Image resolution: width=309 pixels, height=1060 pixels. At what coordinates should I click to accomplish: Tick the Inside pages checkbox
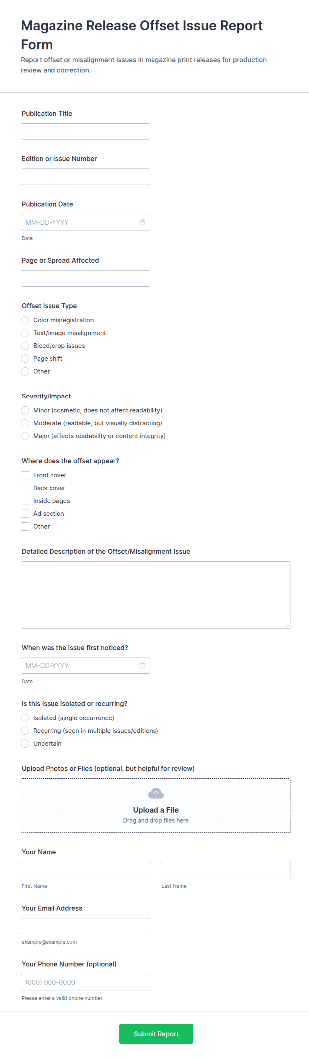point(25,501)
